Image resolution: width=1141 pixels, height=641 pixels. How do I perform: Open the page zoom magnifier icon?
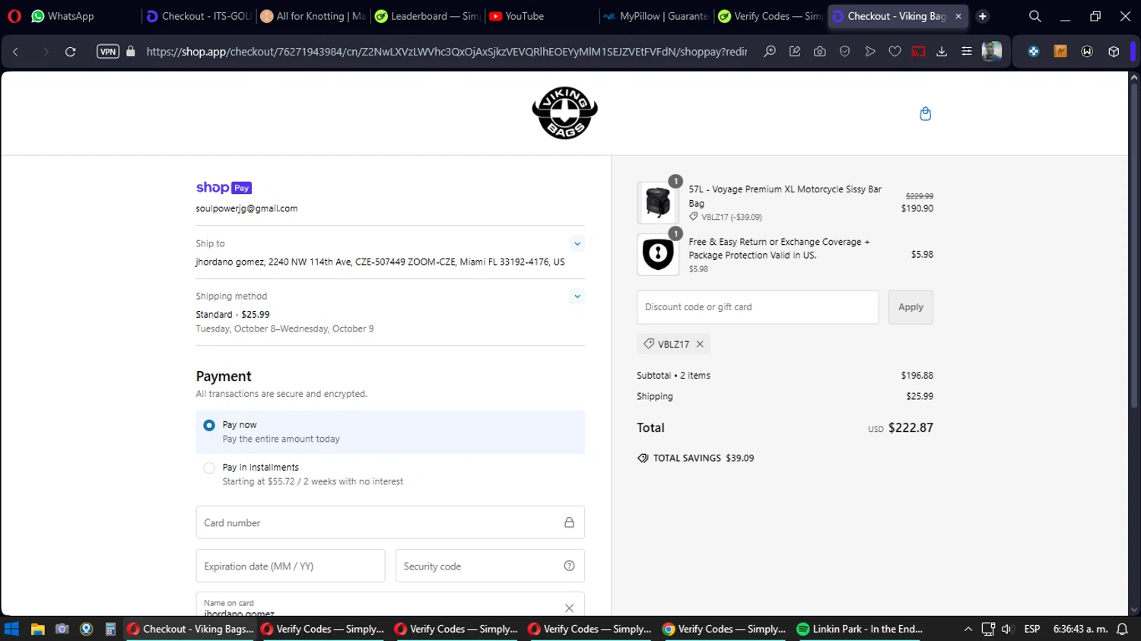point(770,52)
